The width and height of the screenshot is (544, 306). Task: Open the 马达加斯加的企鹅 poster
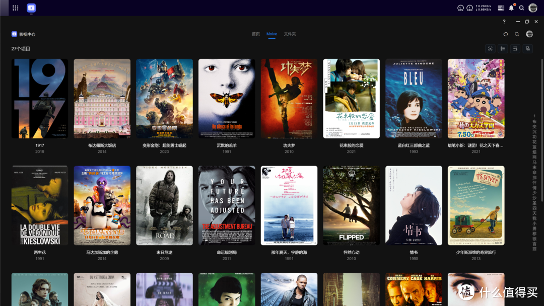[102, 205]
